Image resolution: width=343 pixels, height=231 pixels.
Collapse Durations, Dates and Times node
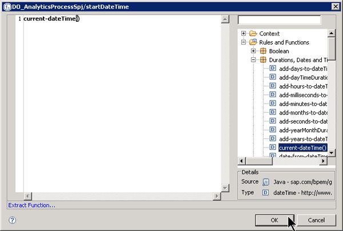(253, 59)
